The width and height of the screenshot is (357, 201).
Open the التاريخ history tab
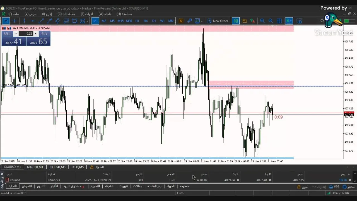41,186
